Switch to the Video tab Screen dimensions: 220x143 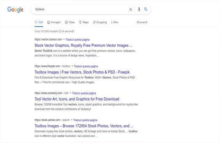[70, 22]
